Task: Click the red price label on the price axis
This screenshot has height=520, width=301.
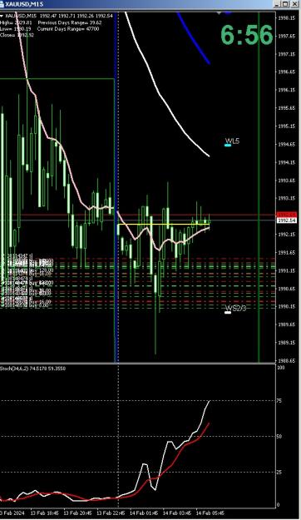Action: pos(287,215)
